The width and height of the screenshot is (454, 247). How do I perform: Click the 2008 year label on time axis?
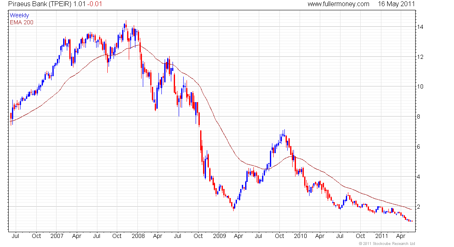(x=138, y=236)
